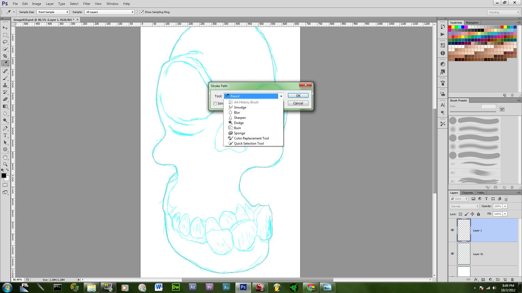Image resolution: width=522 pixels, height=293 pixels.
Task: Click the black foreground color swatch
Action: pos(4,176)
